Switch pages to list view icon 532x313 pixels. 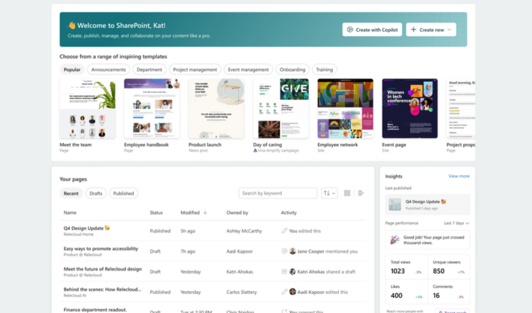361,193
